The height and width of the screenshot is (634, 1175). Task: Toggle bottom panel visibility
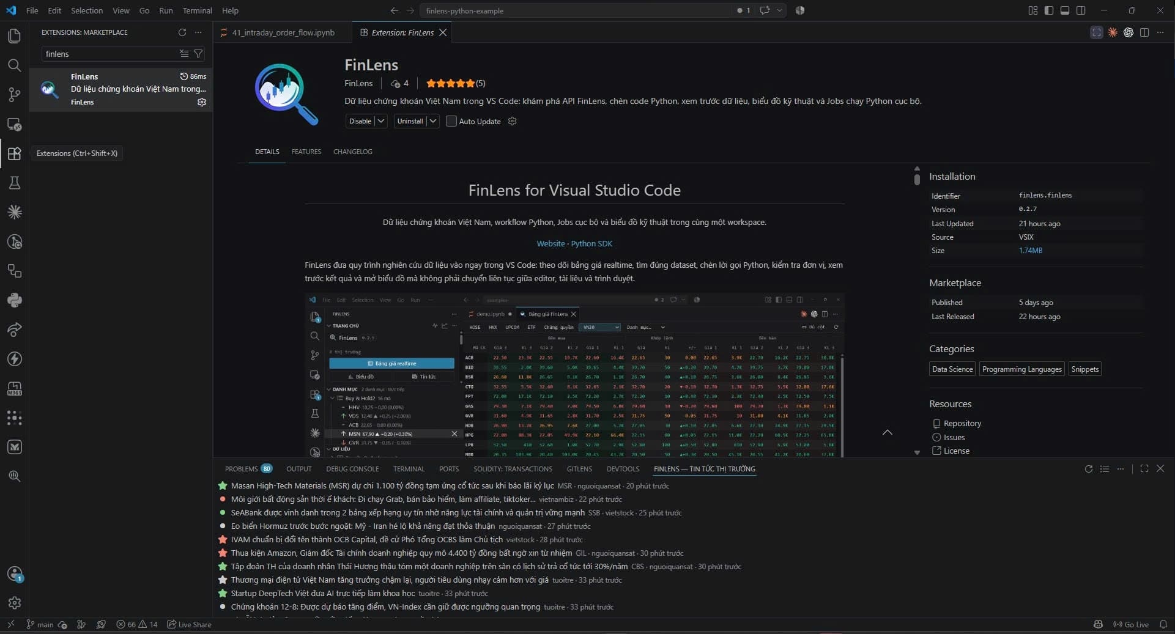(x=1065, y=10)
